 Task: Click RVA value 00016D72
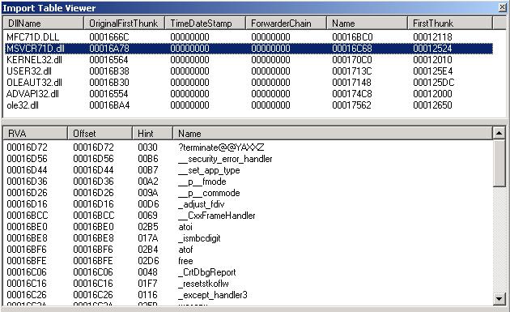(x=27, y=147)
